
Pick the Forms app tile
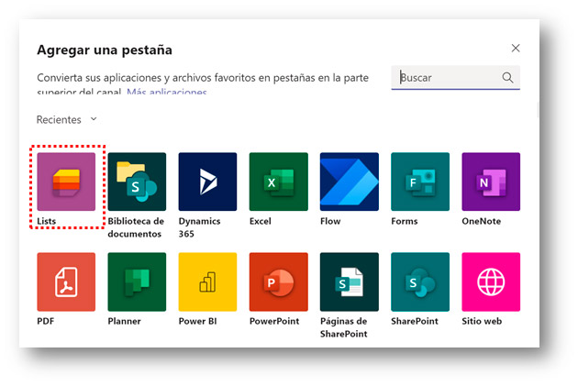419,182
